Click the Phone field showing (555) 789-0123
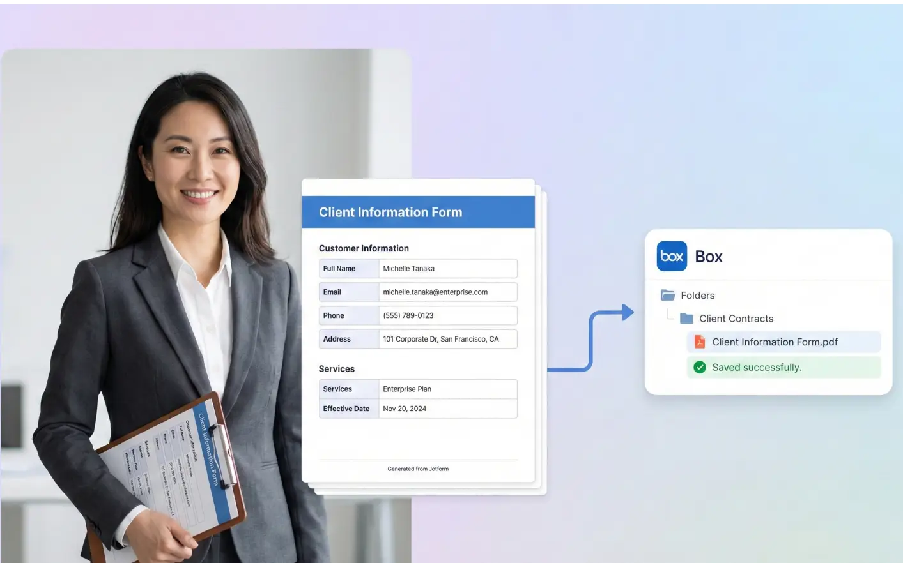This screenshot has height=563, width=903. (447, 315)
